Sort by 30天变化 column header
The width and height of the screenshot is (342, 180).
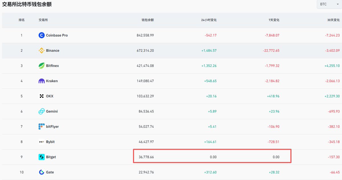[x=333, y=20]
